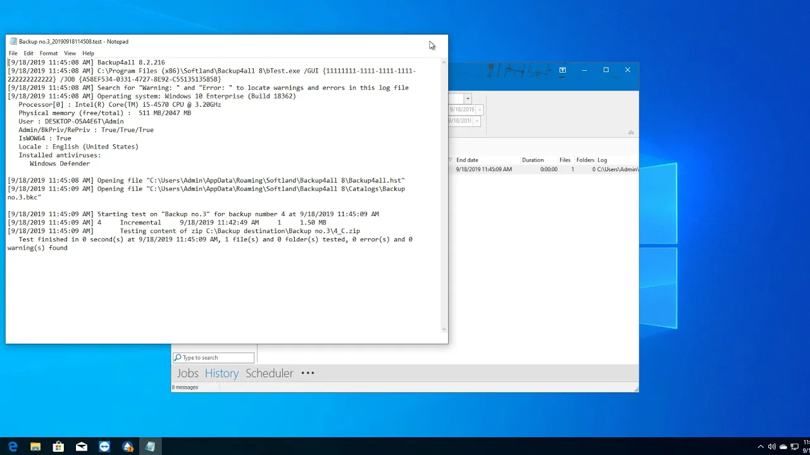Click the Notepad taskbar button
Image resolution: width=810 pixels, height=455 pixels.
tap(151, 447)
